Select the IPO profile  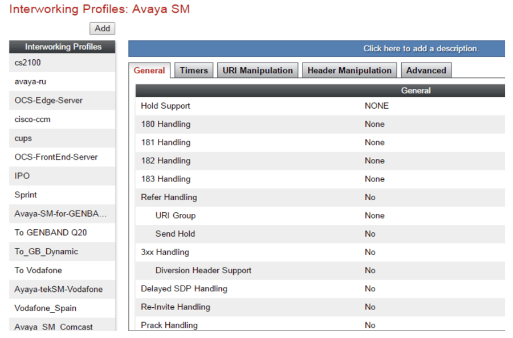62,176
